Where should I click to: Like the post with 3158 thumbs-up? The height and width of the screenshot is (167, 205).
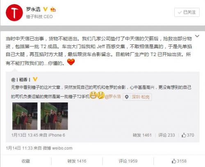[179, 161]
